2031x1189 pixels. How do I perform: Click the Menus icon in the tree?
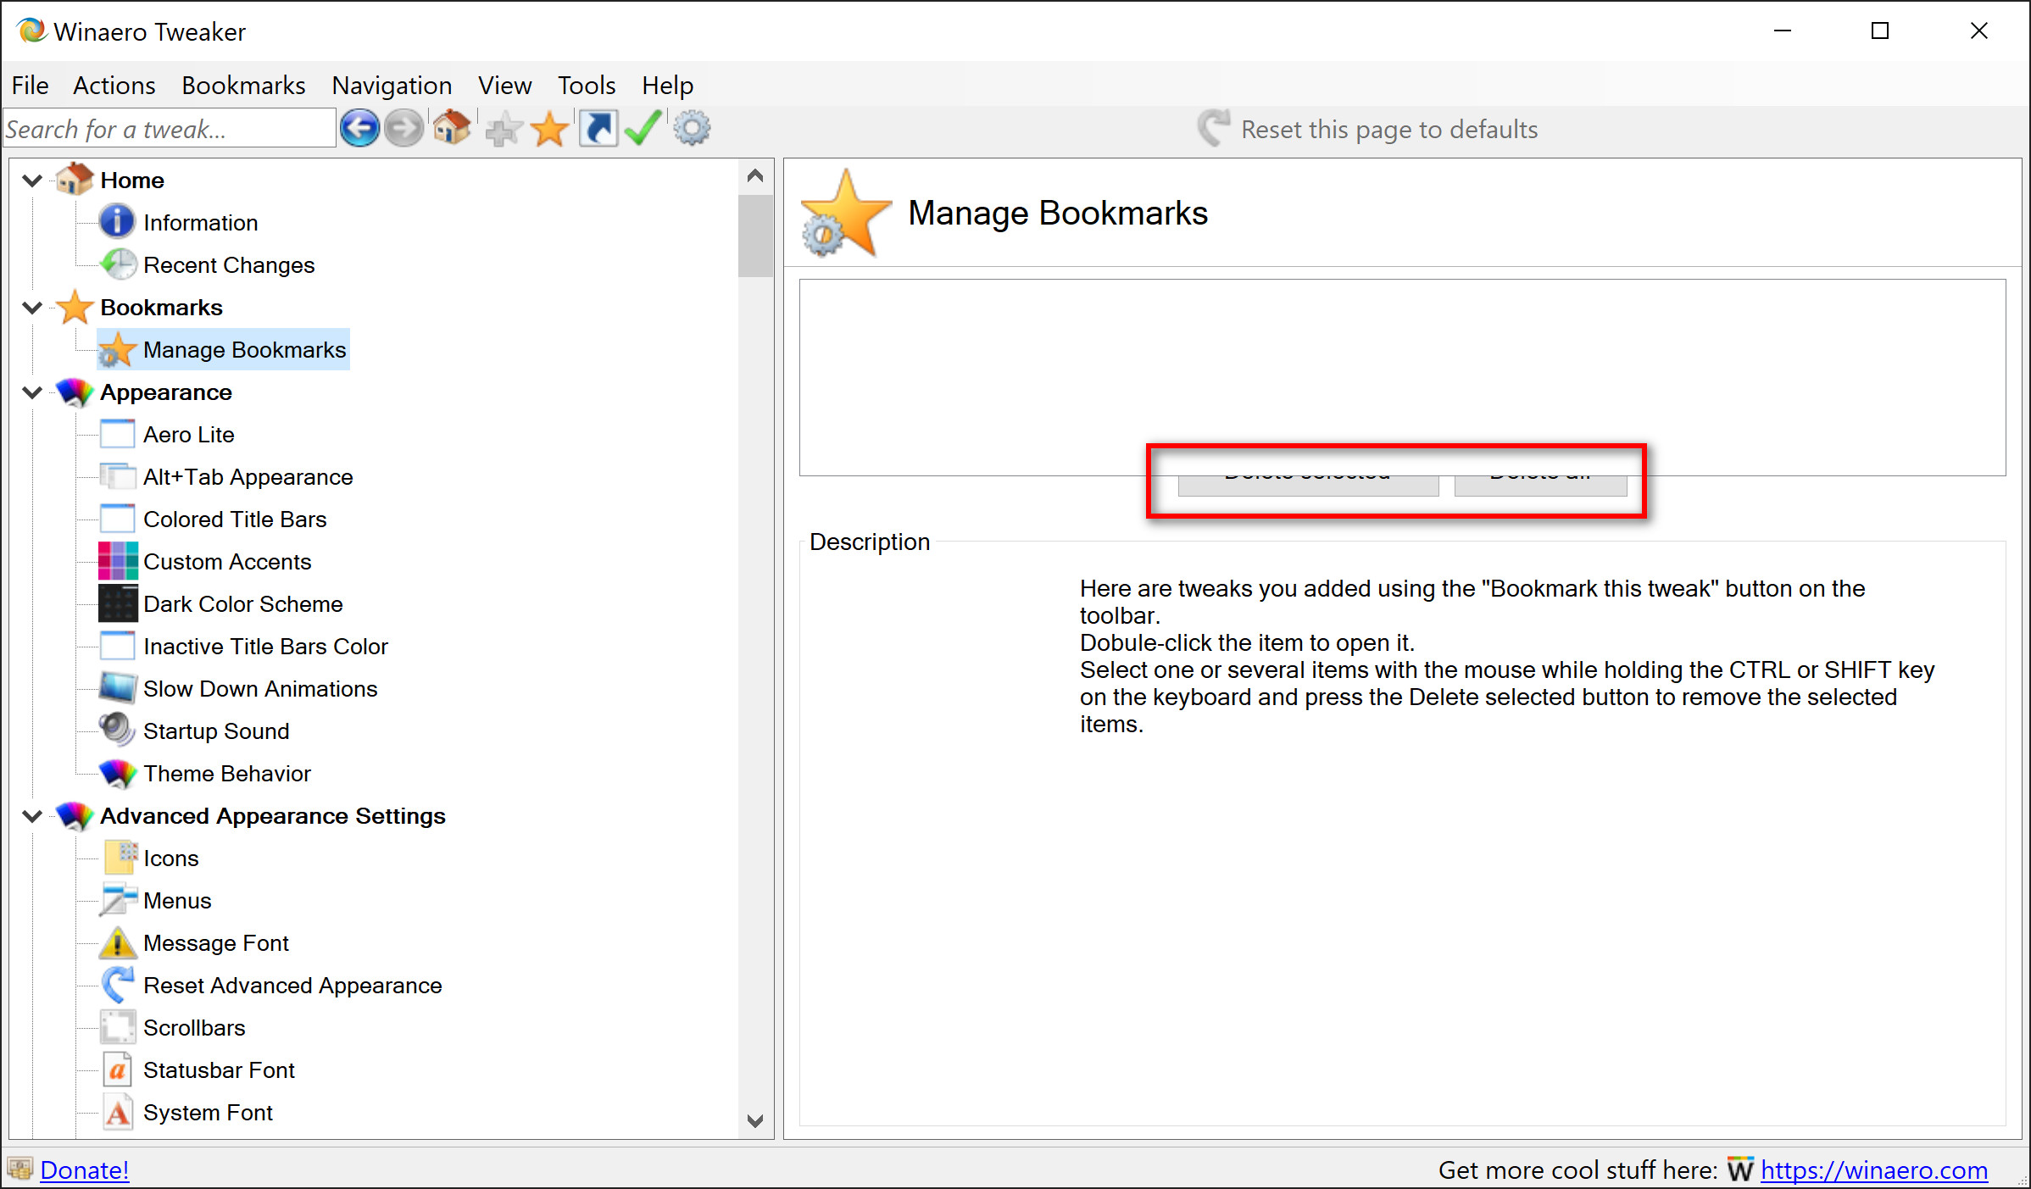coord(118,900)
